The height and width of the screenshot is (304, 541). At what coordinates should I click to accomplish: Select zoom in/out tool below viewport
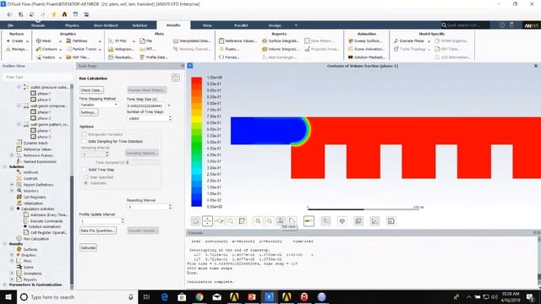[219, 221]
